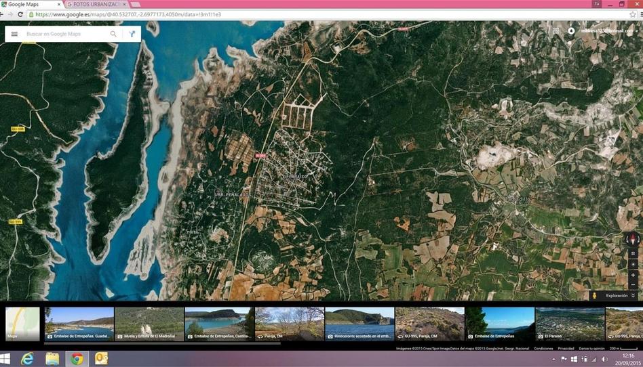Click the Condiciones link
The image size is (643, 367).
(543, 348)
